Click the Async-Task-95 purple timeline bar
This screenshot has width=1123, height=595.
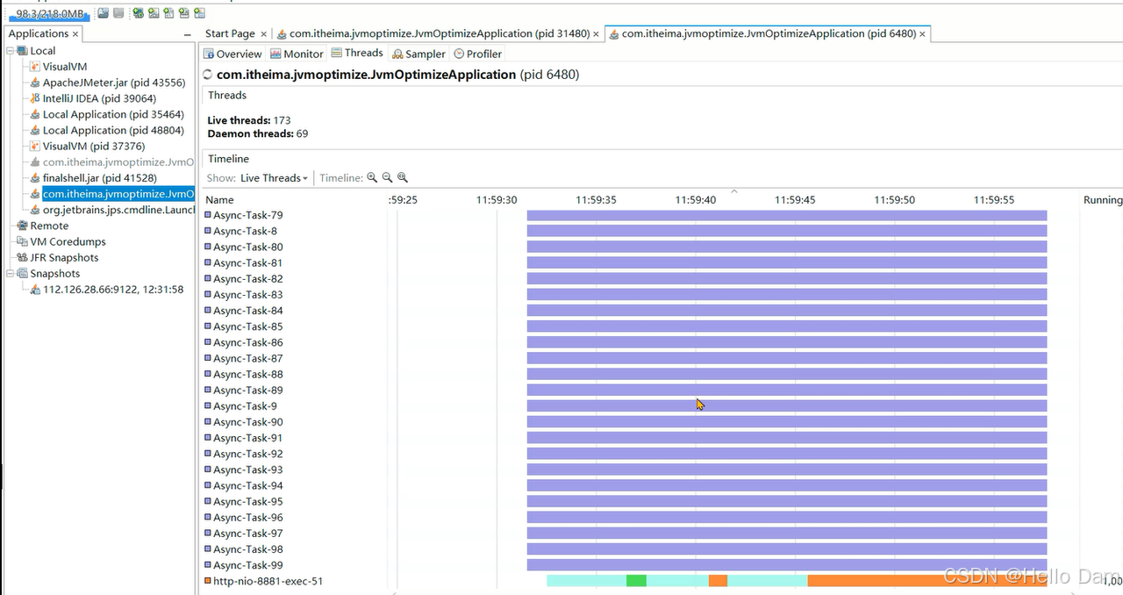point(787,501)
